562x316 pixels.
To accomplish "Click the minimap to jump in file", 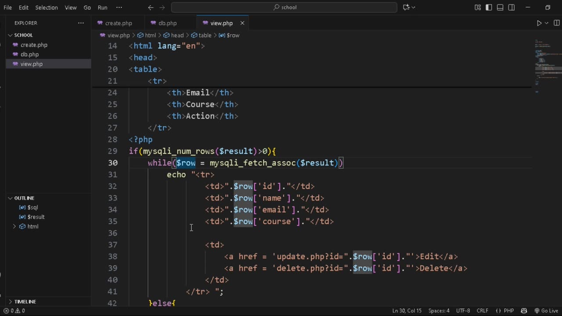I will 547,66.
